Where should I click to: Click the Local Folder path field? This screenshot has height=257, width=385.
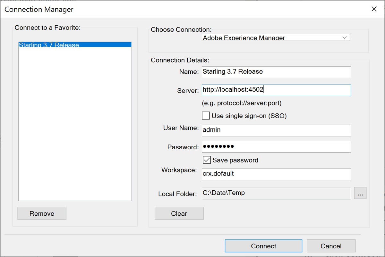[276, 193]
